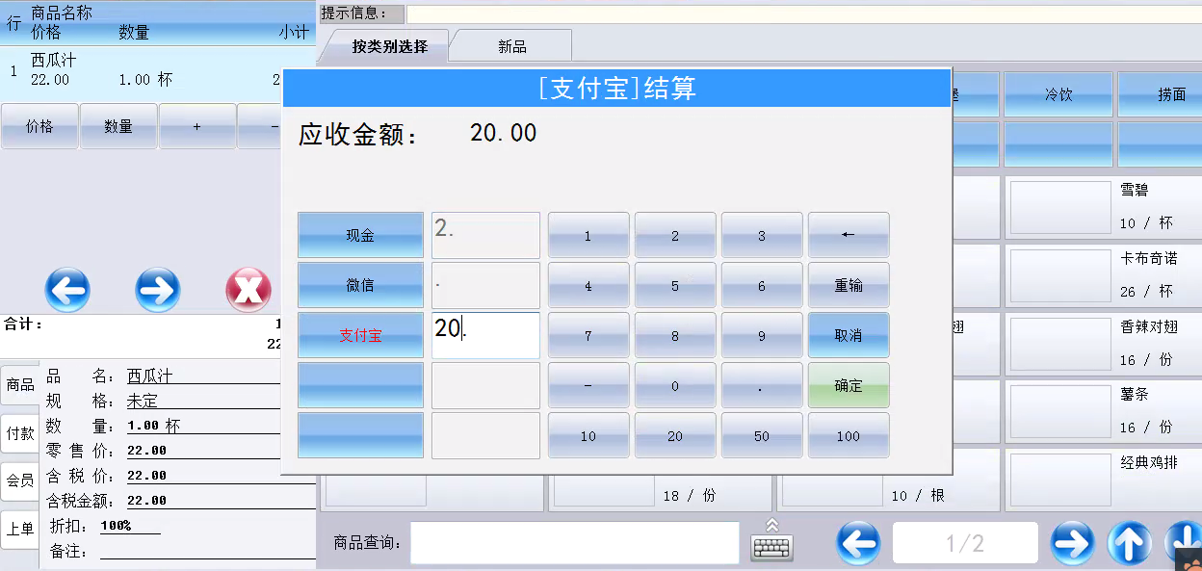This screenshot has height=571, width=1202.
Task: Tap the quick amount 50 key
Action: (762, 435)
